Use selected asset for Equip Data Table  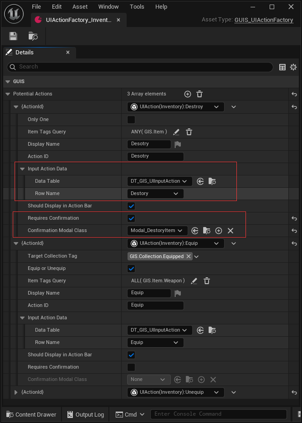200,330
